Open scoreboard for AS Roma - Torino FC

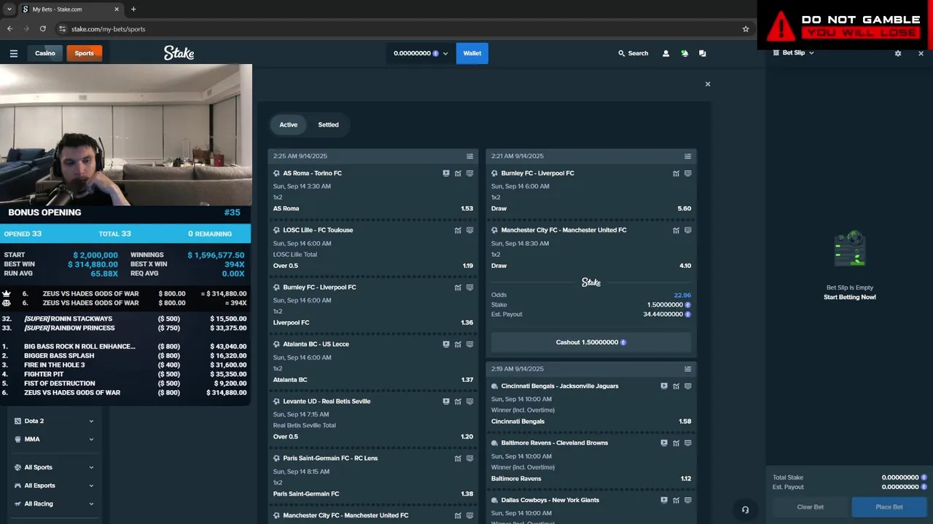click(x=469, y=173)
